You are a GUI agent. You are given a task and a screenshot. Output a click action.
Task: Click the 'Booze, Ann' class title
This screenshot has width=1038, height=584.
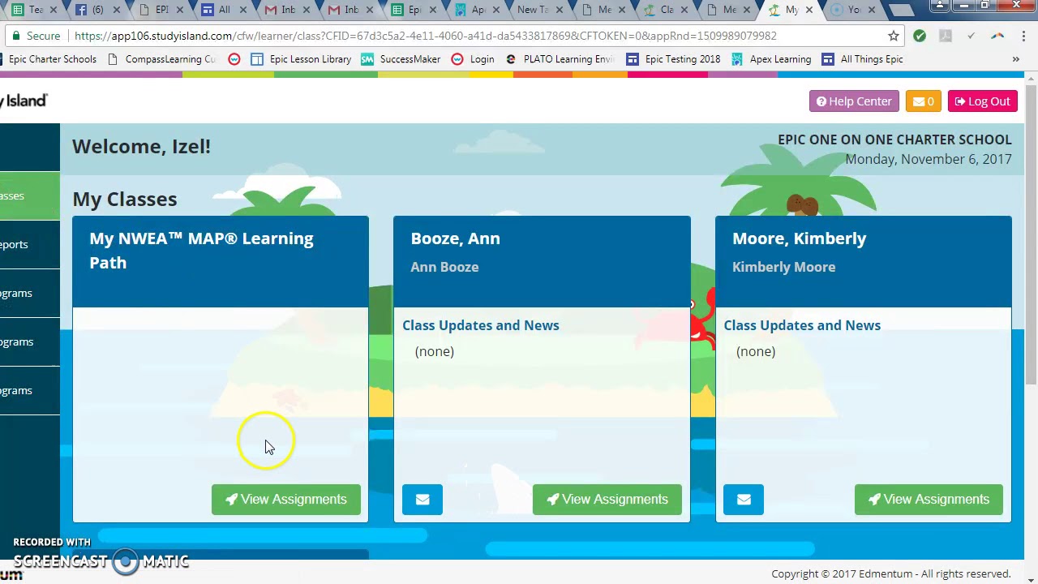pyautogui.click(x=455, y=238)
